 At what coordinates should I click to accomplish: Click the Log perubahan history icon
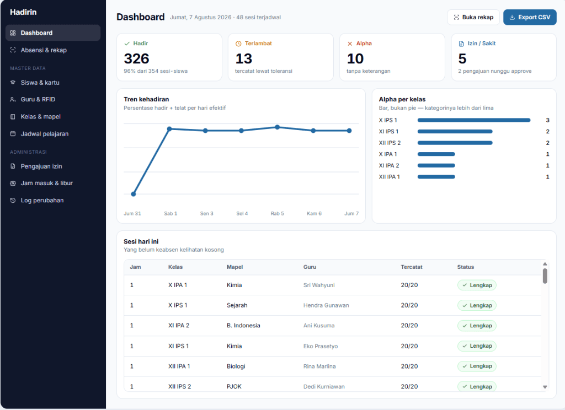(x=13, y=201)
